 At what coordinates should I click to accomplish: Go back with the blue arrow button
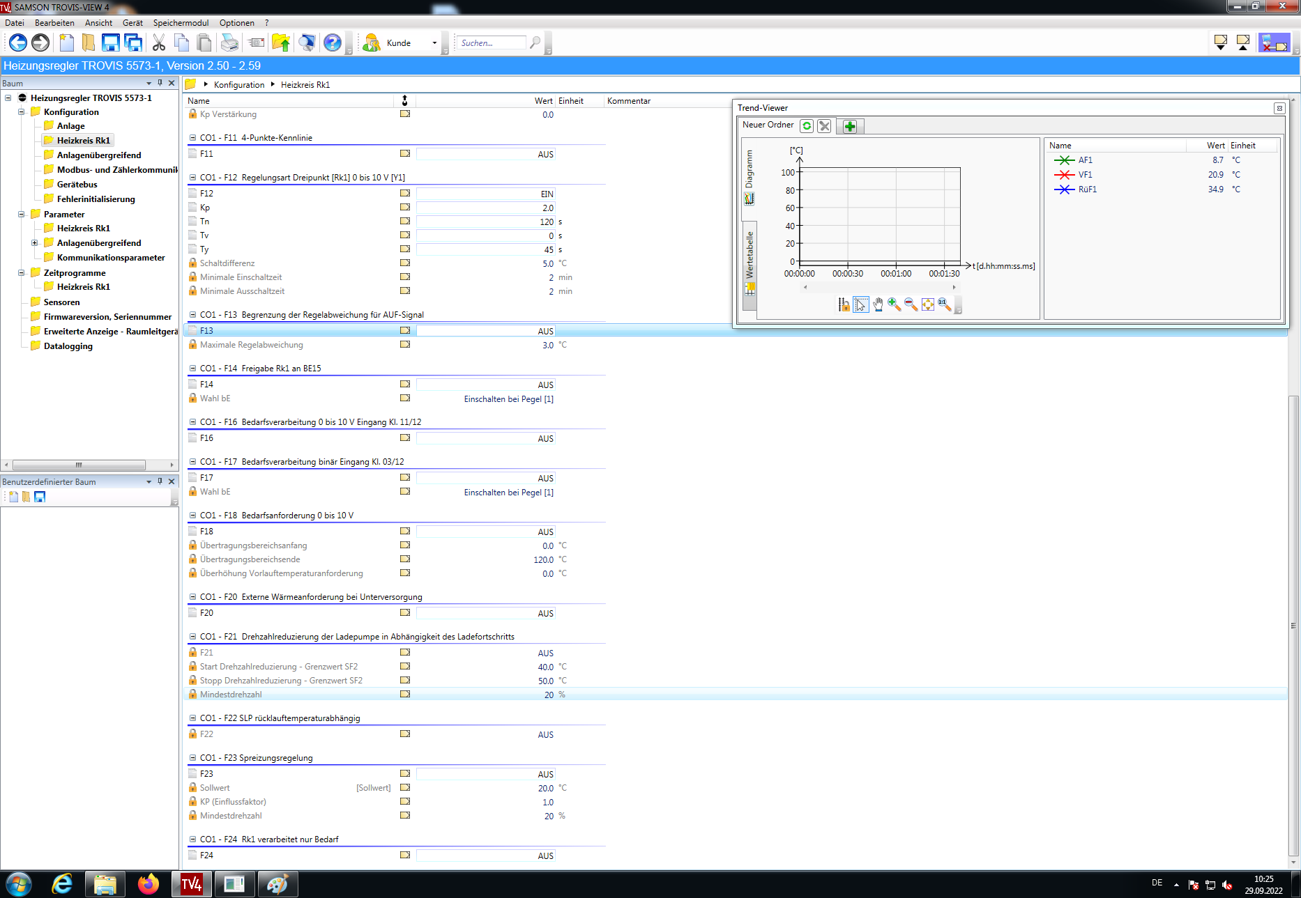point(18,43)
